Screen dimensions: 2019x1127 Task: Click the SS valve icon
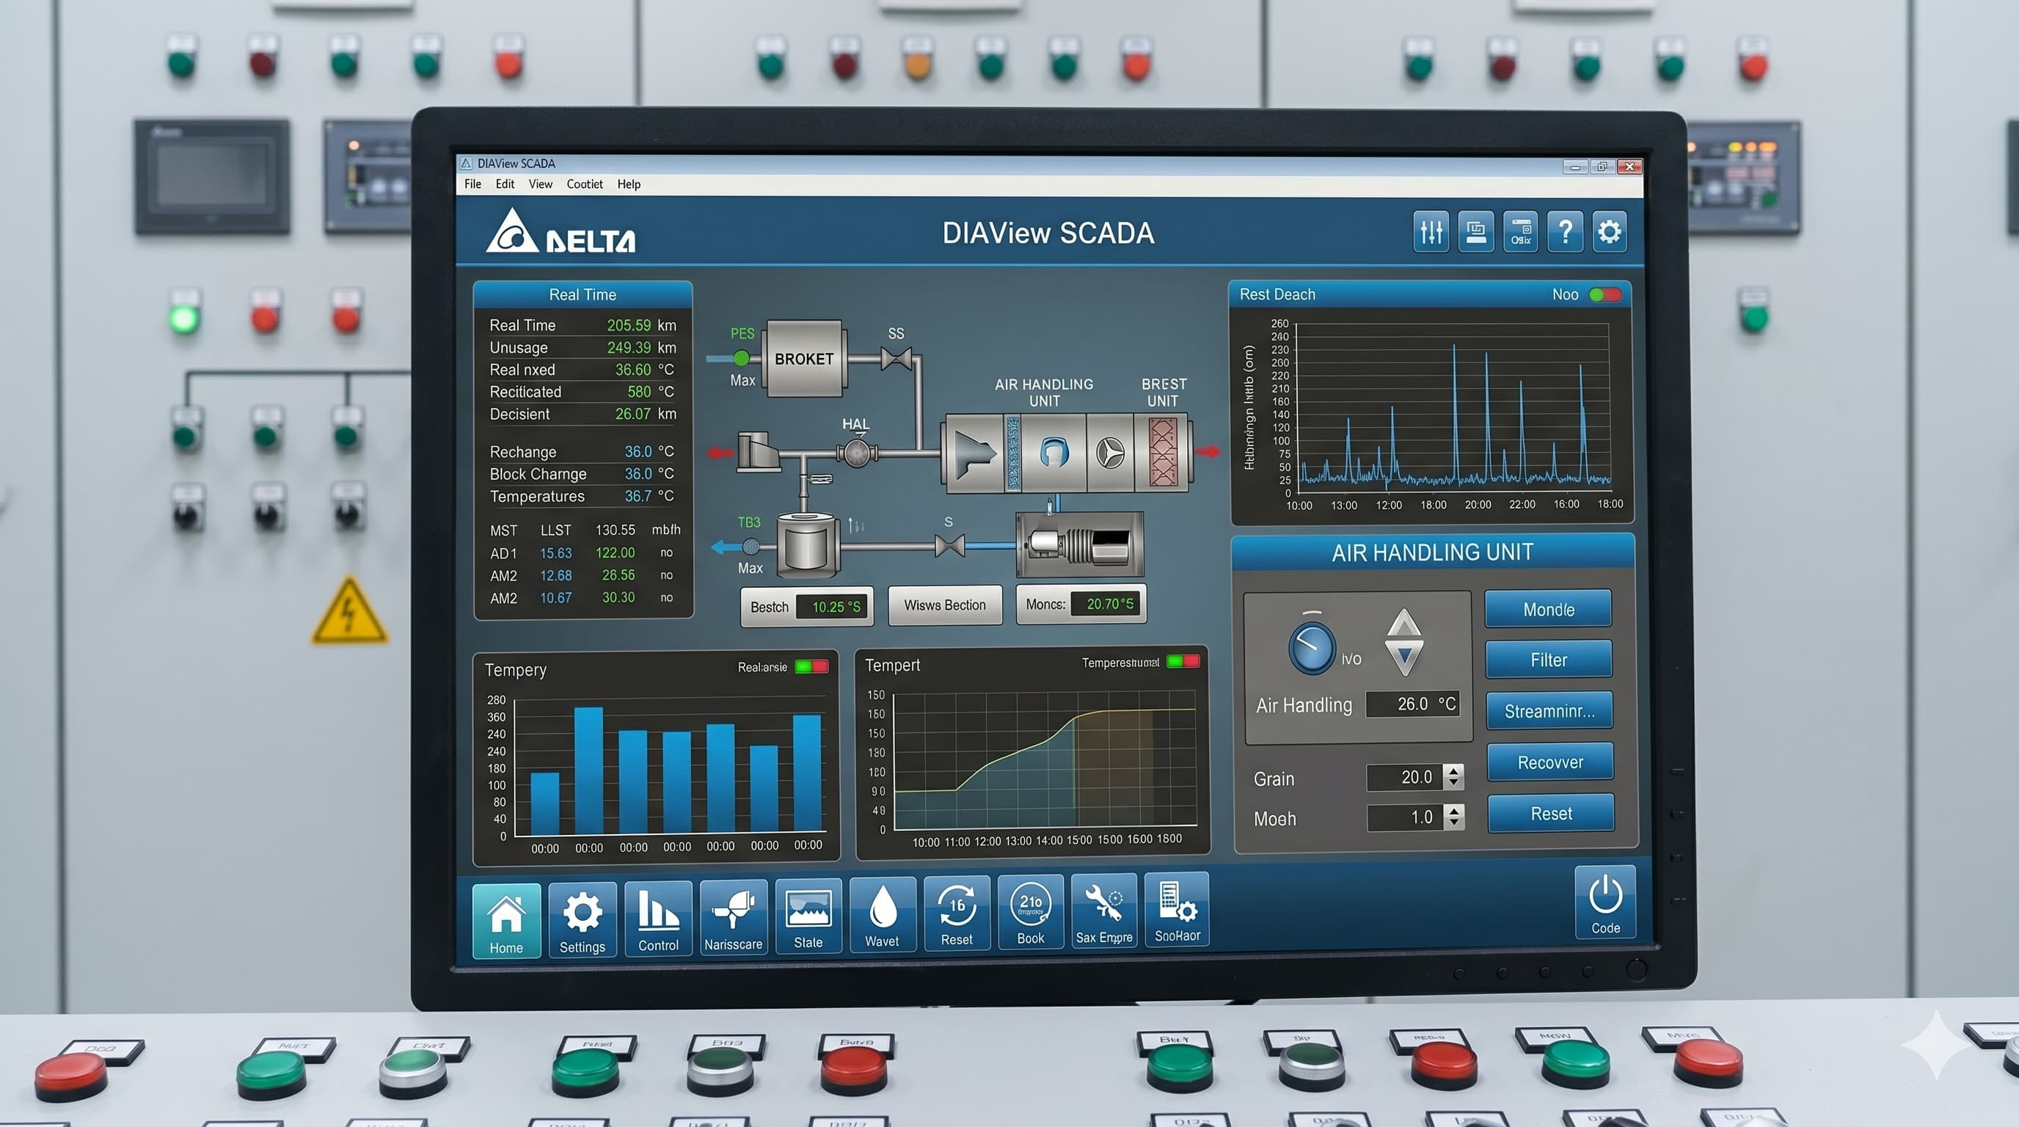pyautogui.click(x=897, y=359)
